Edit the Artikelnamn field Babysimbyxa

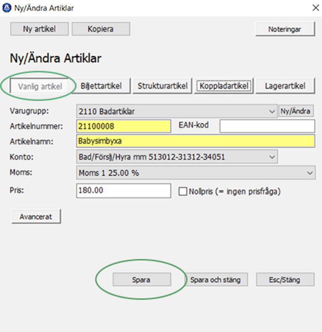(x=195, y=141)
